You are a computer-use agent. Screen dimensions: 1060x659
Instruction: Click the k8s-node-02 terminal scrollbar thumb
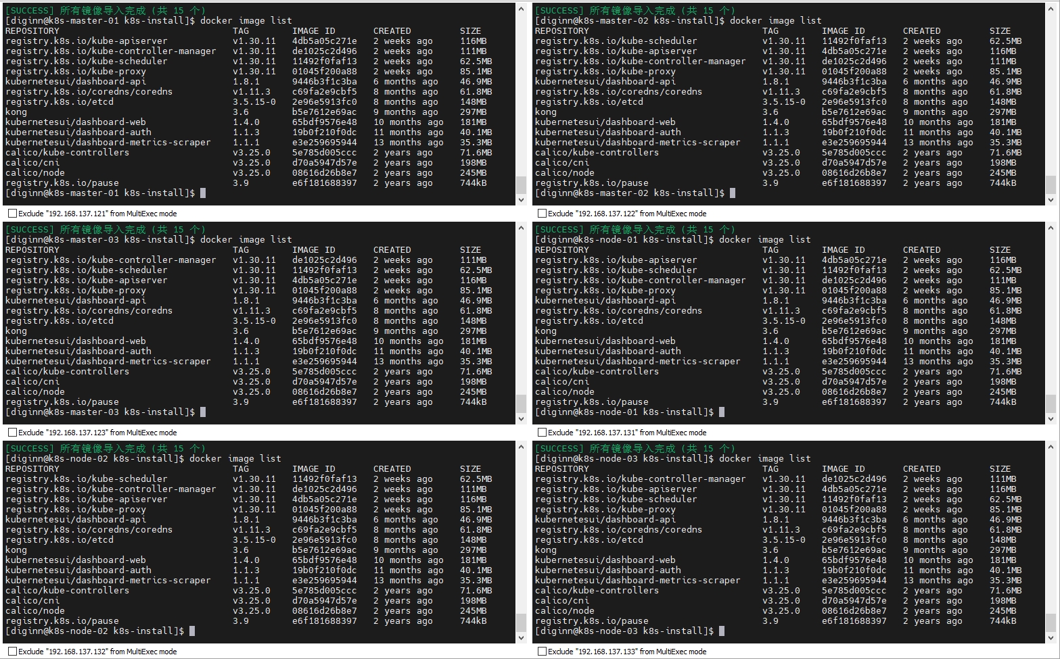coord(521,623)
